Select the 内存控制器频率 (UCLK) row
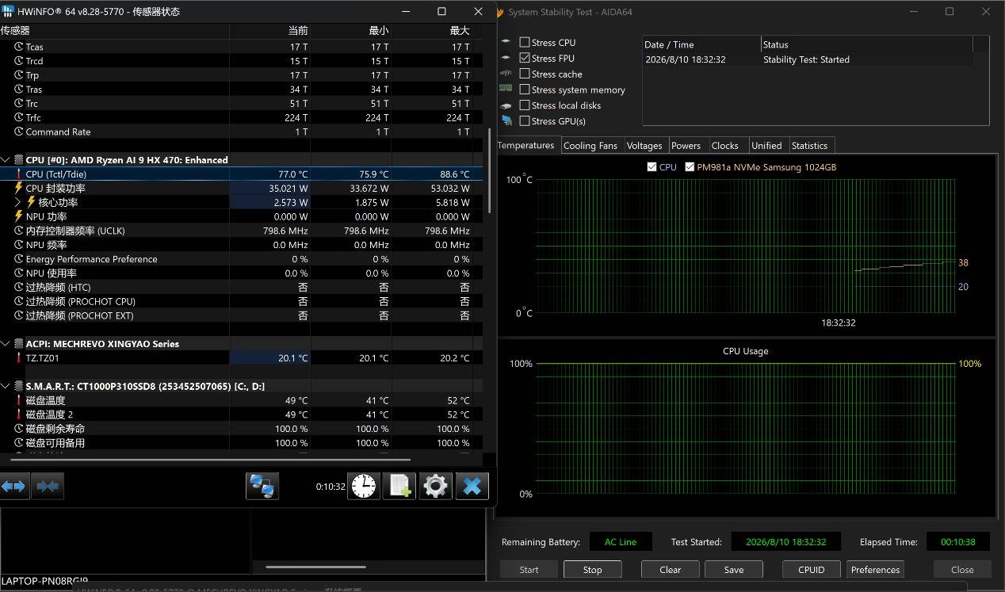 [x=241, y=231]
